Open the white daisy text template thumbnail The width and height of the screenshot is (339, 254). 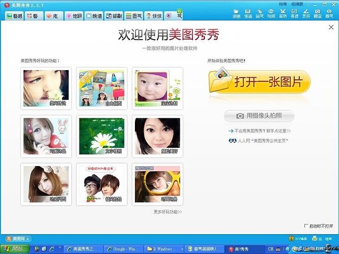pos(102,136)
